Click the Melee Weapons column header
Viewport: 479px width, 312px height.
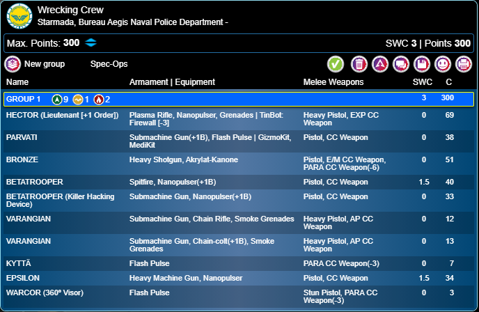333,82
